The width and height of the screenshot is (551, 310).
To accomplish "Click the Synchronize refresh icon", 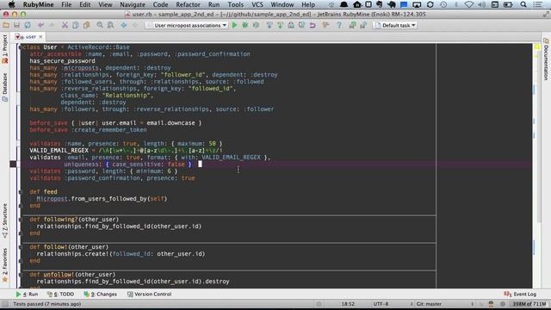I will coord(28,25).
